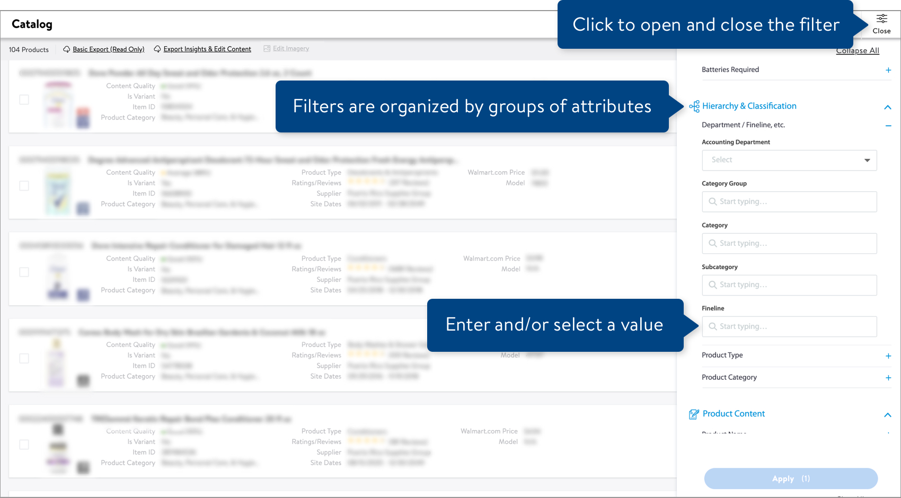Click the Product Content heading
The height and width of the screenshot is (498, 901).
coord(734,414)
